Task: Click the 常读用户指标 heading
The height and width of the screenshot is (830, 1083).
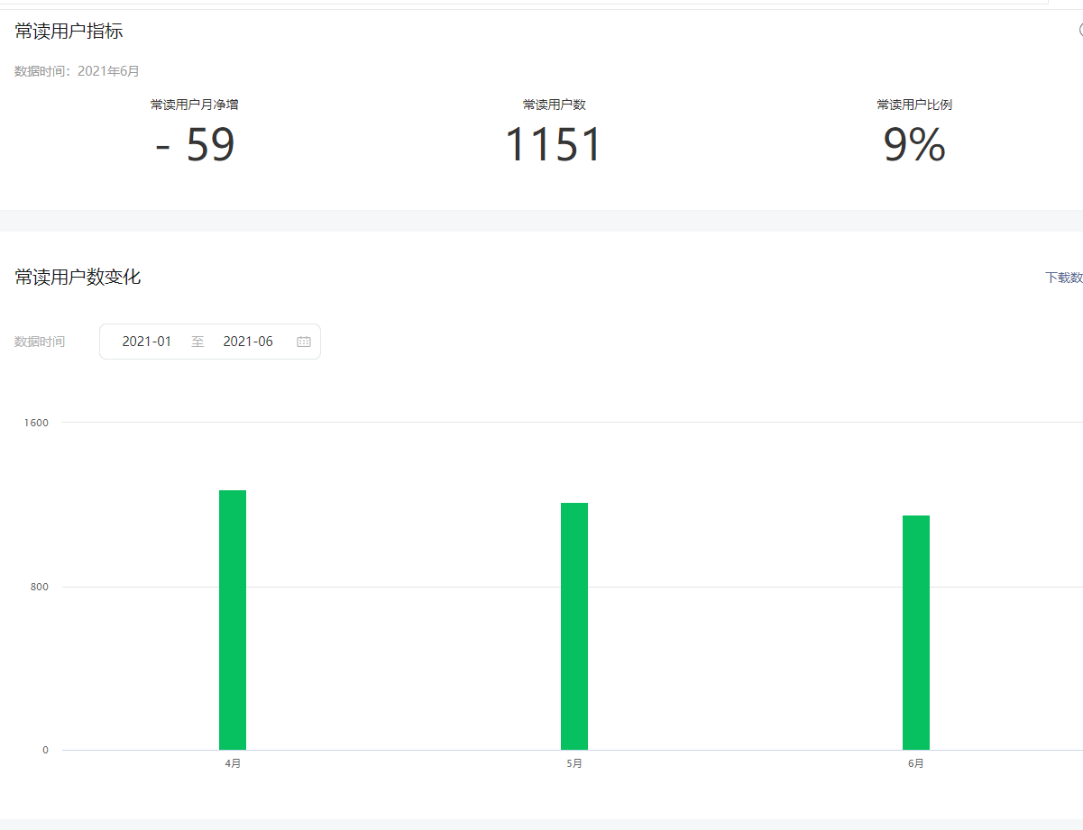Action: click(69, 32)
